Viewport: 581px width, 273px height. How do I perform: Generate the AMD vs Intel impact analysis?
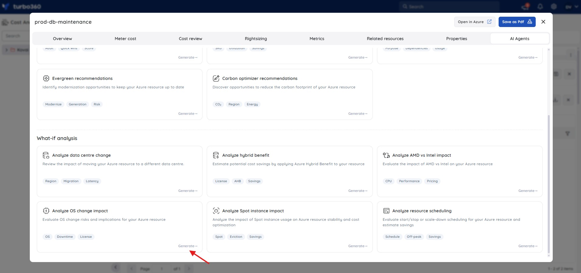[528, 191]
